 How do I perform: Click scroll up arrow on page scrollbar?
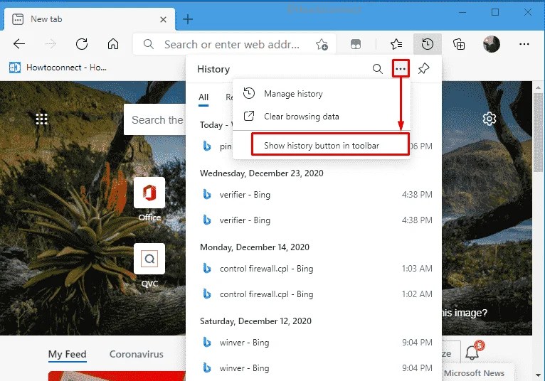538,88
